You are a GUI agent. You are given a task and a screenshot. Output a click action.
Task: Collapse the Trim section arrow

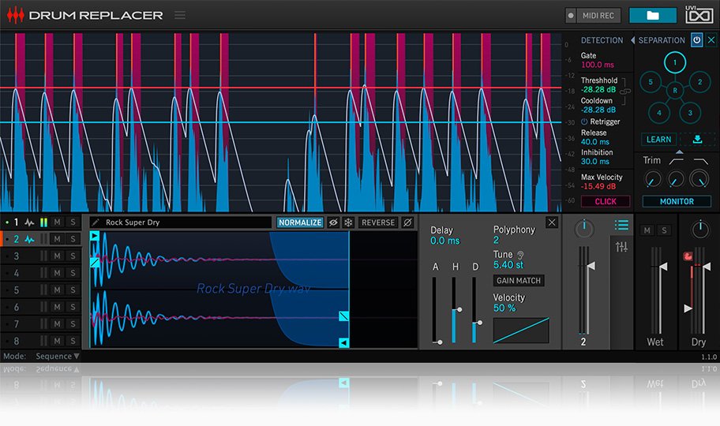coord(679,152)
